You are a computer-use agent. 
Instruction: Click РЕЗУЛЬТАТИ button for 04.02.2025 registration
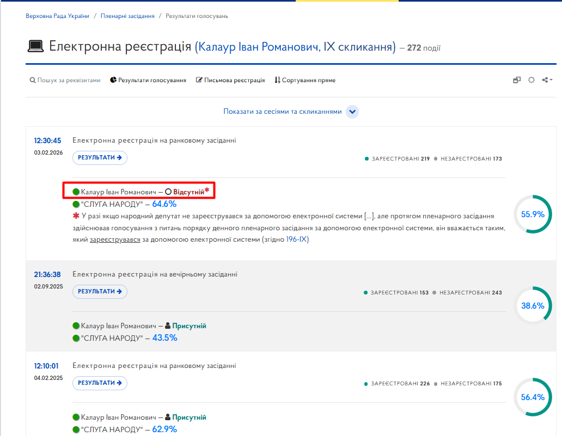100,383
